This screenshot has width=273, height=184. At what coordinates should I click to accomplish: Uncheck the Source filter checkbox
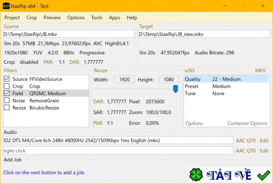(x=6, y=79)
